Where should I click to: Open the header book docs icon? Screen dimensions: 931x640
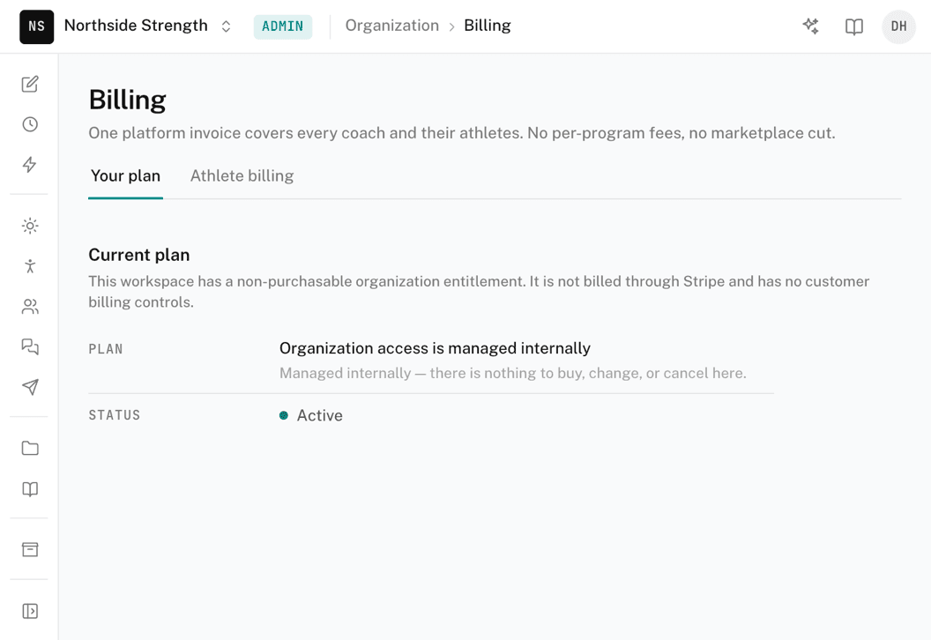pos(853,26)
